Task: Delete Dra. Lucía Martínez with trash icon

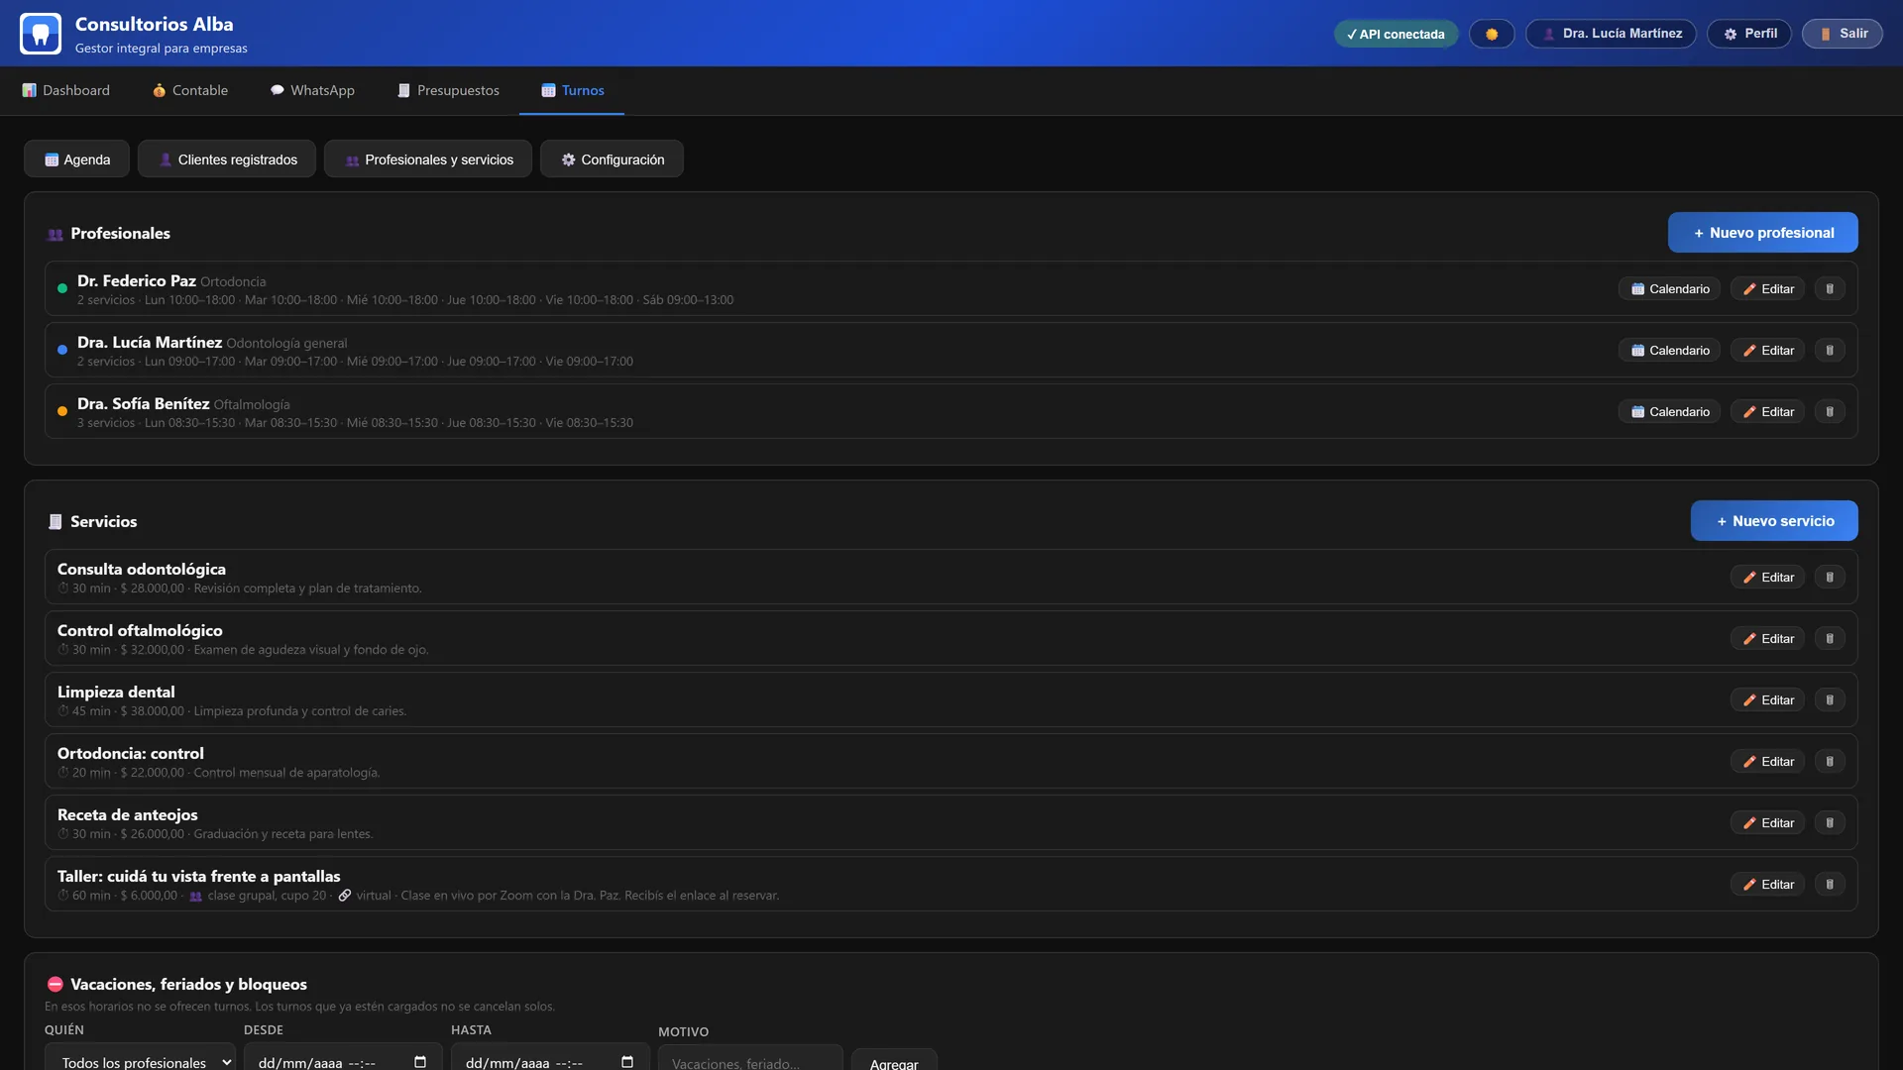Action: tap(1830, 351)
